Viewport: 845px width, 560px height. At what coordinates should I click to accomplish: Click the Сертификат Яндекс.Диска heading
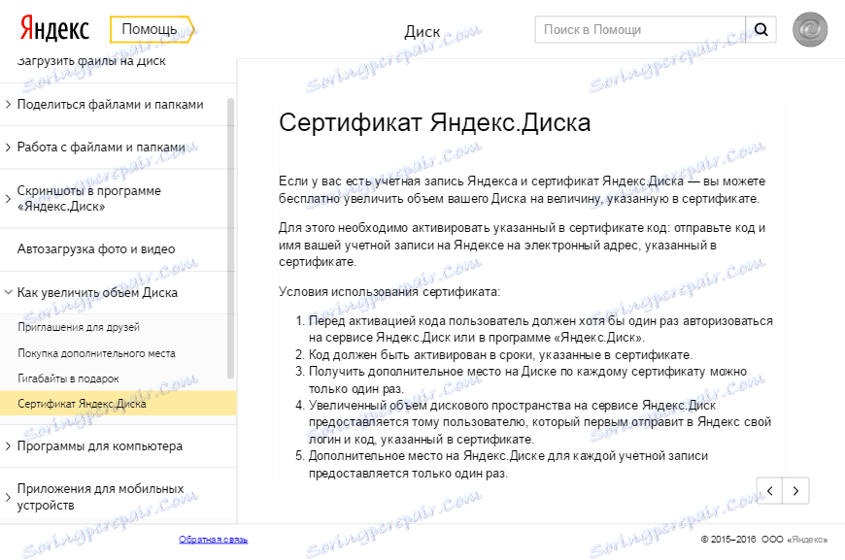click(x=434, y=122)
